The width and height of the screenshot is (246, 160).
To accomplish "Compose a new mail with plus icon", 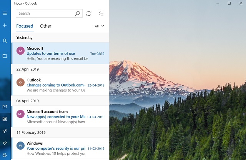I will click(x=5, y=25).
